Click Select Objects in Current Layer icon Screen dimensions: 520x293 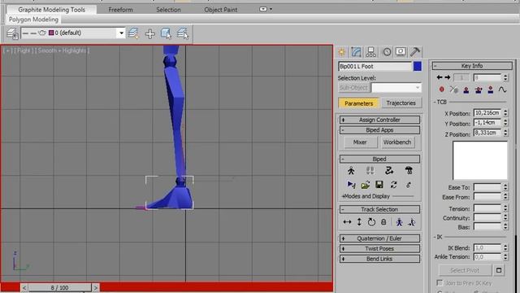[x=166, y=33]
